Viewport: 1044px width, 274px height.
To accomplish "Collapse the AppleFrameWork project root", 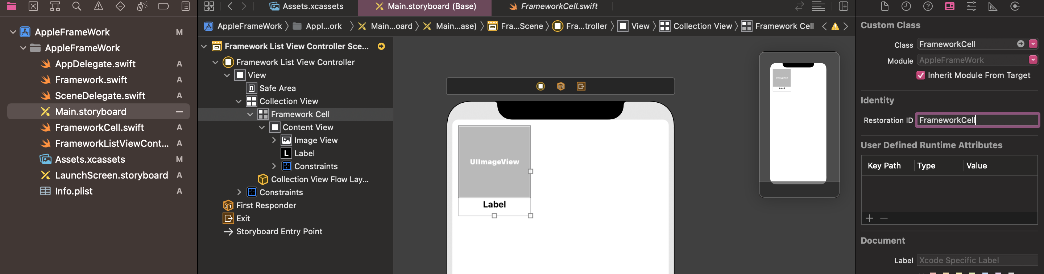I will point(13,32).
